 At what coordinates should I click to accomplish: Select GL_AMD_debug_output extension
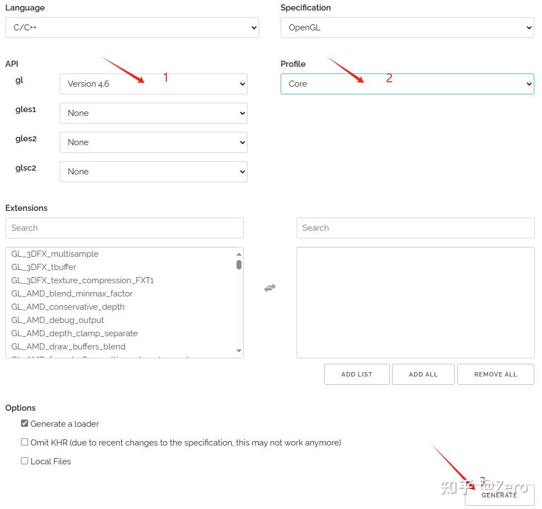[x=58, y=320]
